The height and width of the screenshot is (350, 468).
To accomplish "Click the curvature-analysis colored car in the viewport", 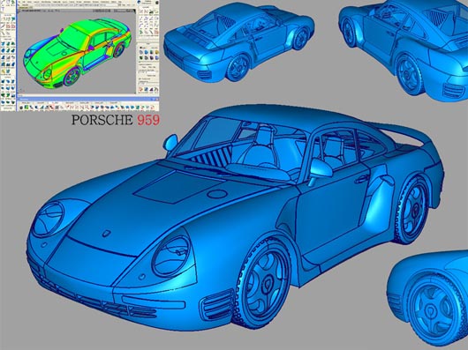I will pyautogui.click(x=78, y=53).
